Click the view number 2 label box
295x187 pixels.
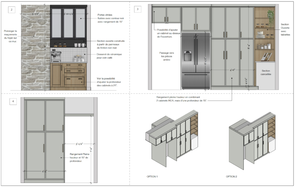point(12,10)
